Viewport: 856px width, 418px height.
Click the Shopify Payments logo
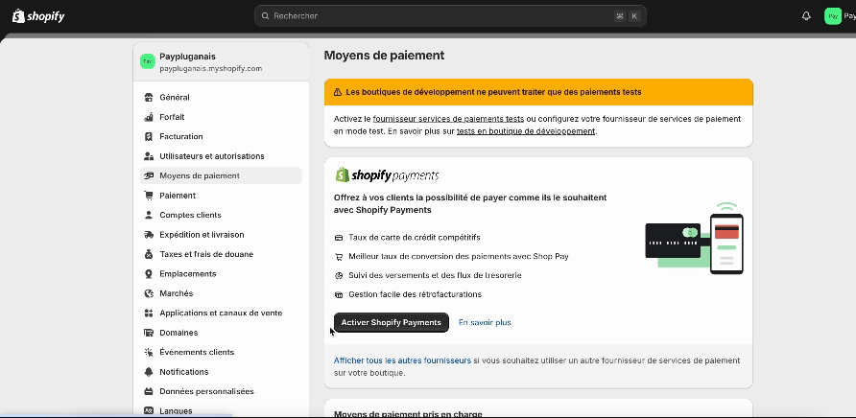(x=387, y=175)
